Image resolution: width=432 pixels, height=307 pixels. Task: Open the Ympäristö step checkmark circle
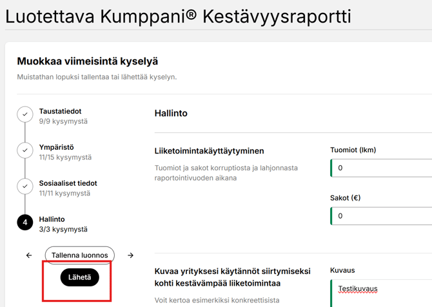(x=25, y=150)
